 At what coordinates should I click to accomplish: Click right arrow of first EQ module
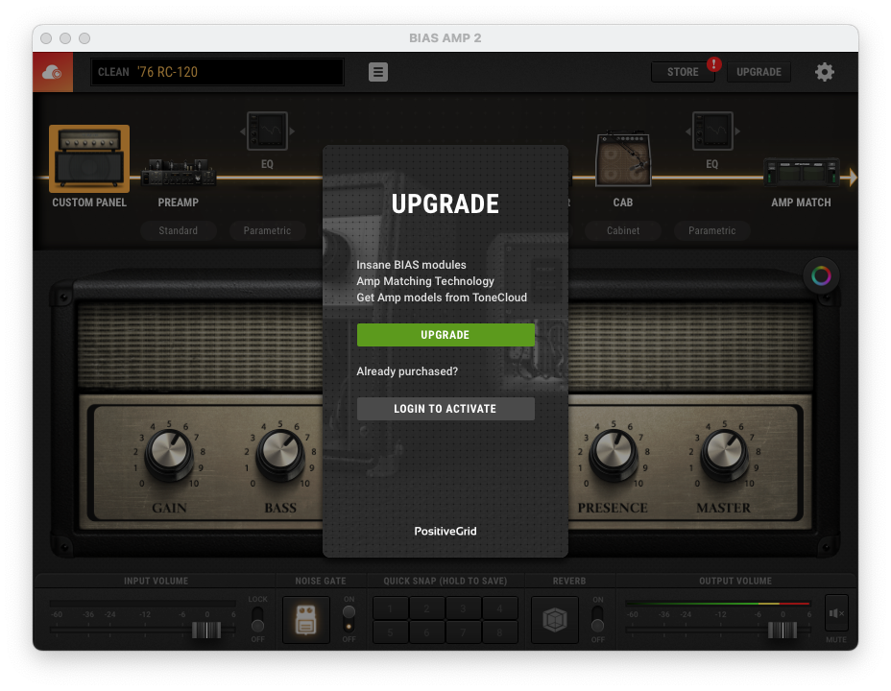292,131
